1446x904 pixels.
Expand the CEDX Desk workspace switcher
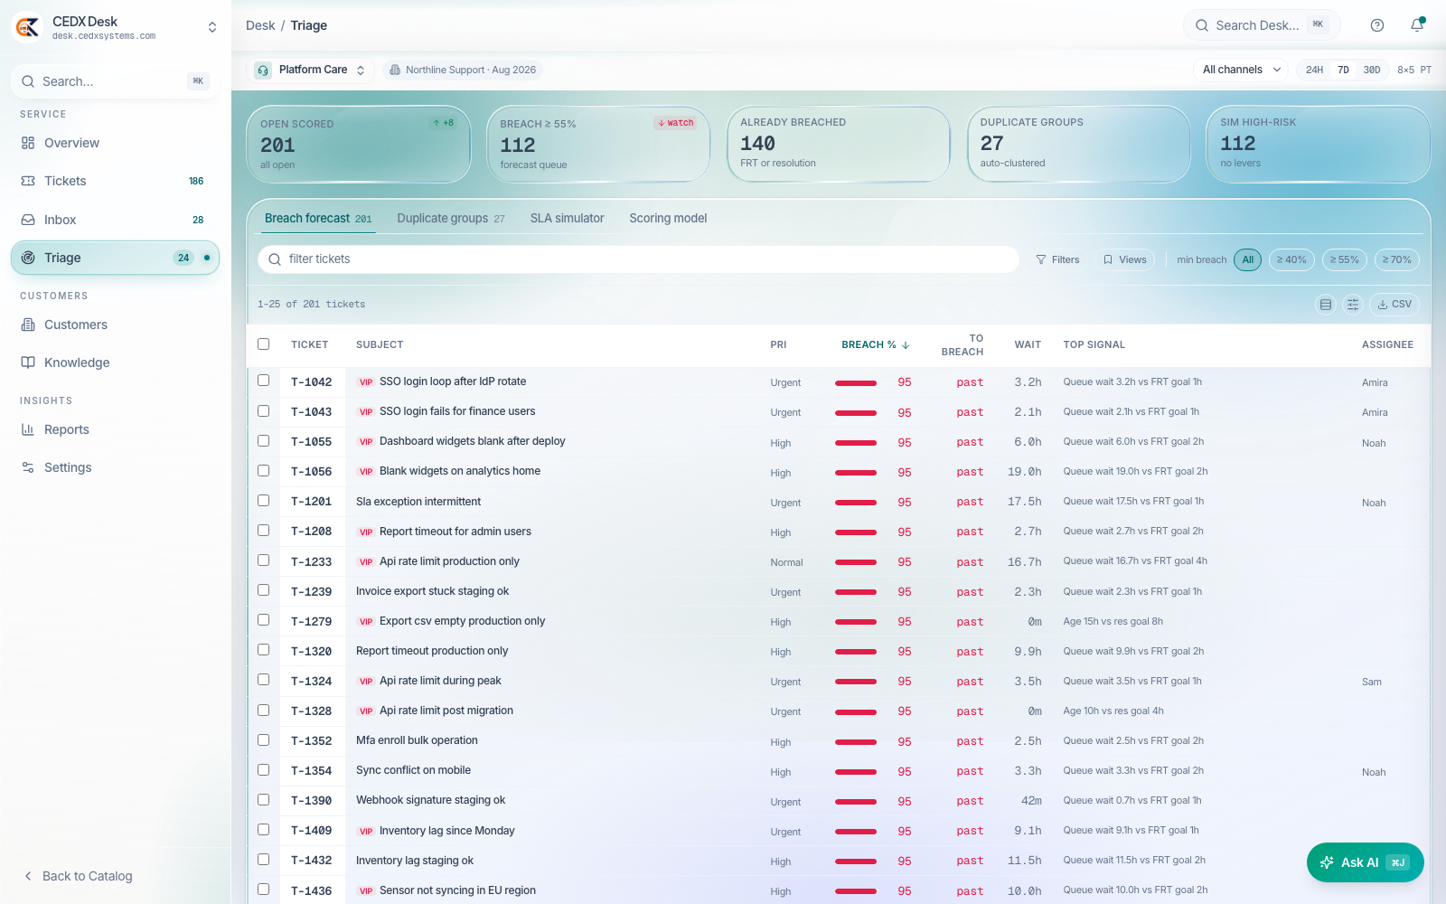212,27
